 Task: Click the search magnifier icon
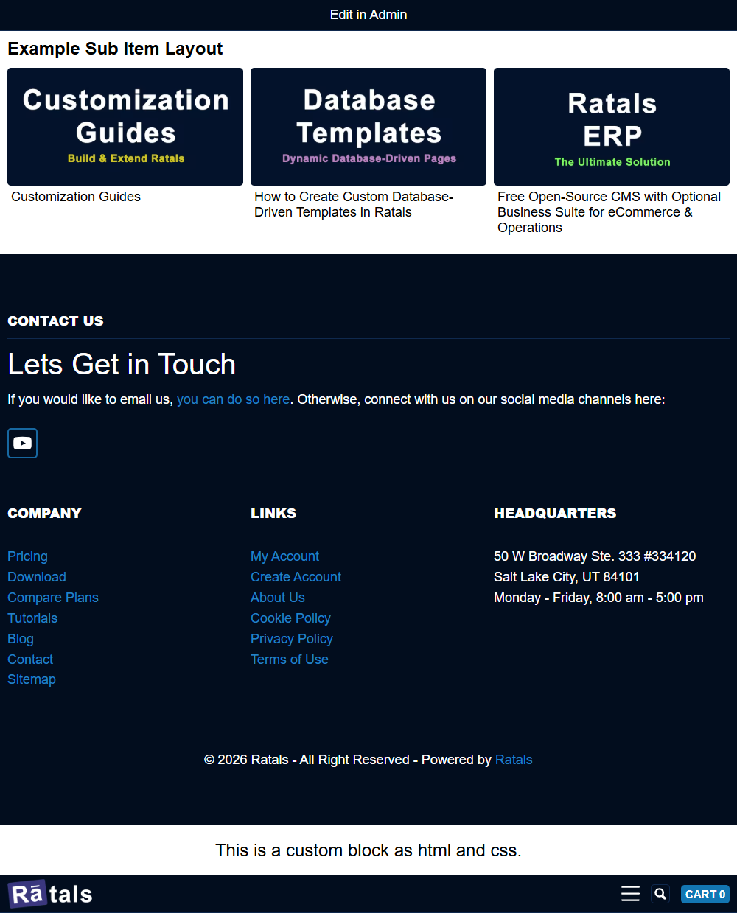pyautogui.click(x=660, y=894)
